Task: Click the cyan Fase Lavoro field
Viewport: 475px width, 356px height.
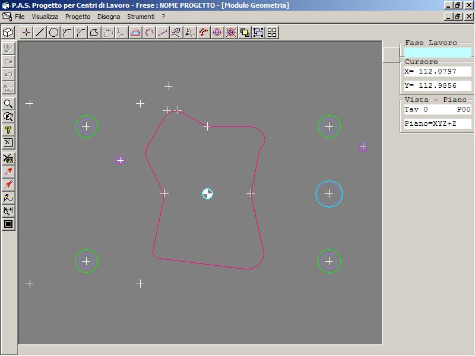Action: coord(438,52)
